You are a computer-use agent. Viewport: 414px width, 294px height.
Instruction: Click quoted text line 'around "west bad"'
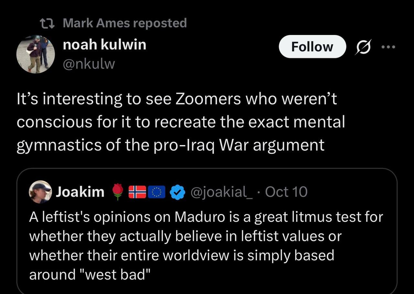pyautogui.click(x=90, y=274)
